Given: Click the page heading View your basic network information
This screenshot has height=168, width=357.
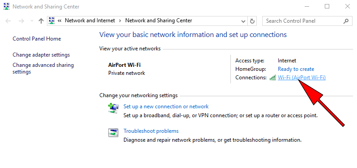Looking at the screenshot, I should (x=193, y=35).
